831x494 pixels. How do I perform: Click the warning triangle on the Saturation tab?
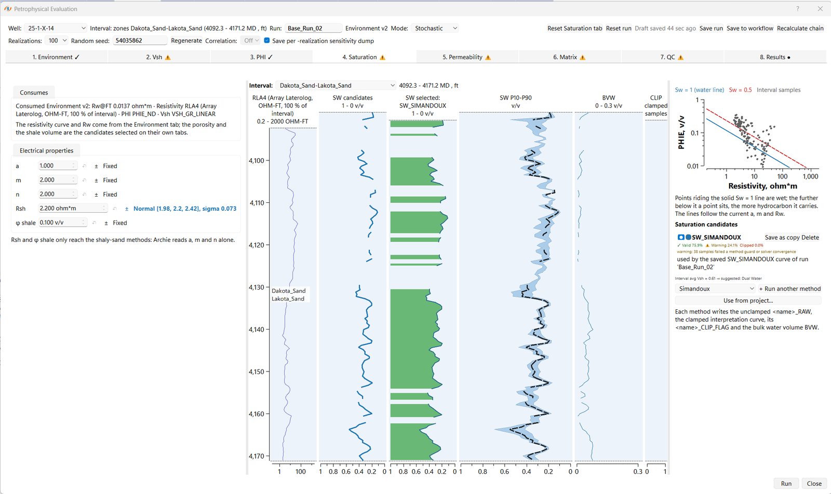(383, 58)
